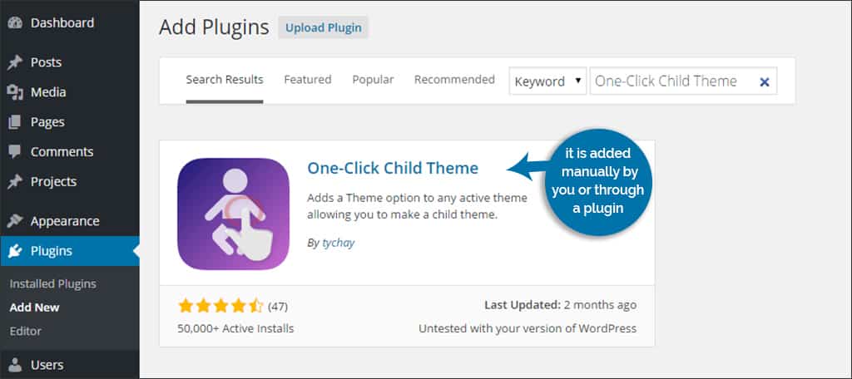Click the Upload Plugin button
Screen dimensions: 852x379
[x=323, y=27]
